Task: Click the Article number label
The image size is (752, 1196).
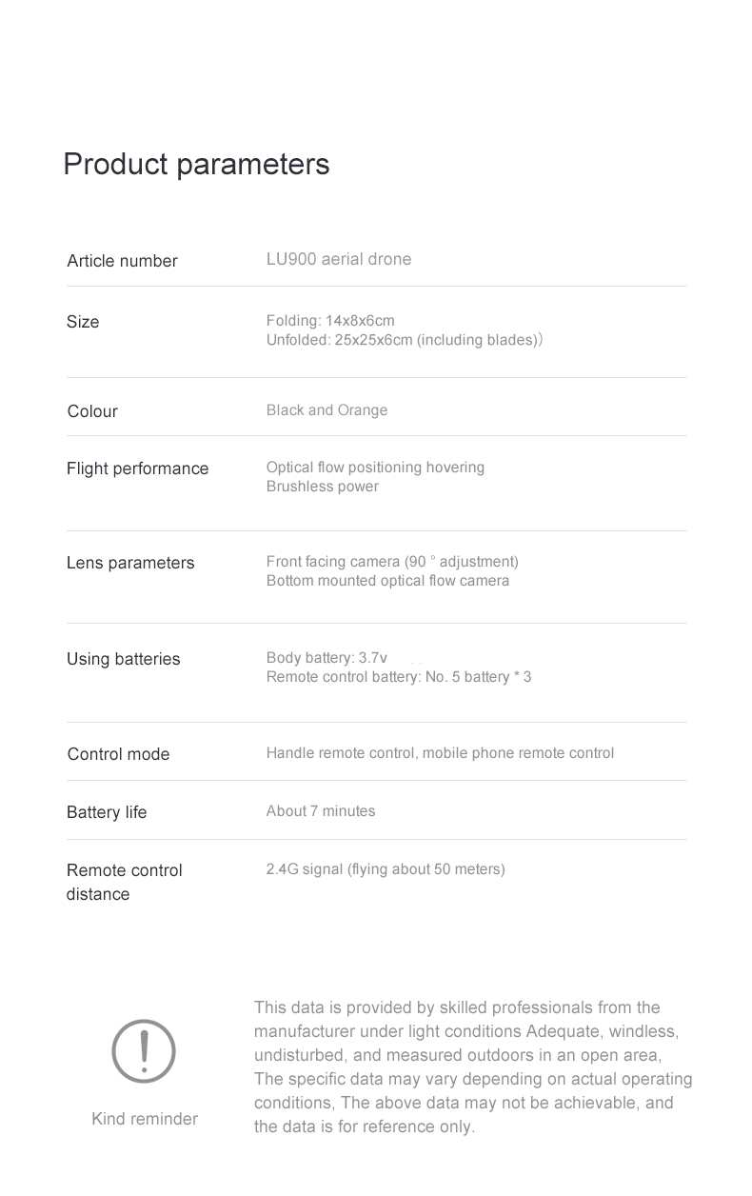Action: tap(122, 261)
